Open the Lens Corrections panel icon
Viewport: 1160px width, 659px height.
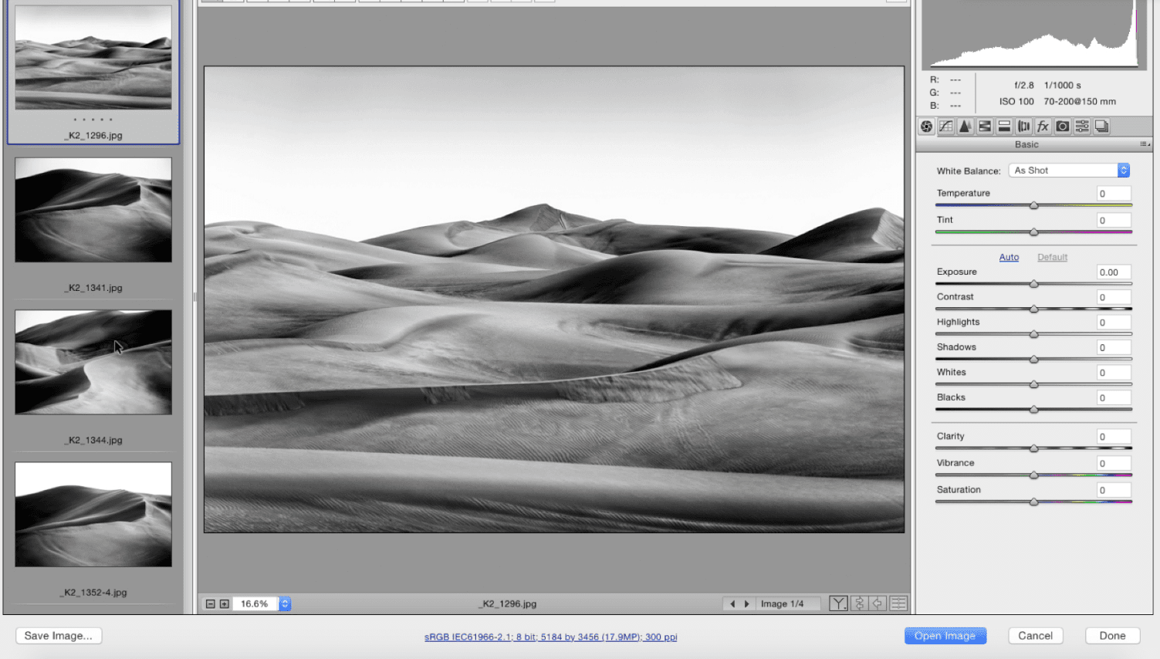(1023, 127)
